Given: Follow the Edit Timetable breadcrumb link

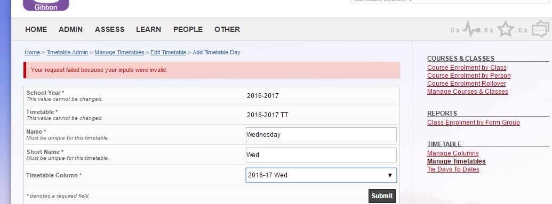Looking at the screenshot, I should tap(169, 52).
